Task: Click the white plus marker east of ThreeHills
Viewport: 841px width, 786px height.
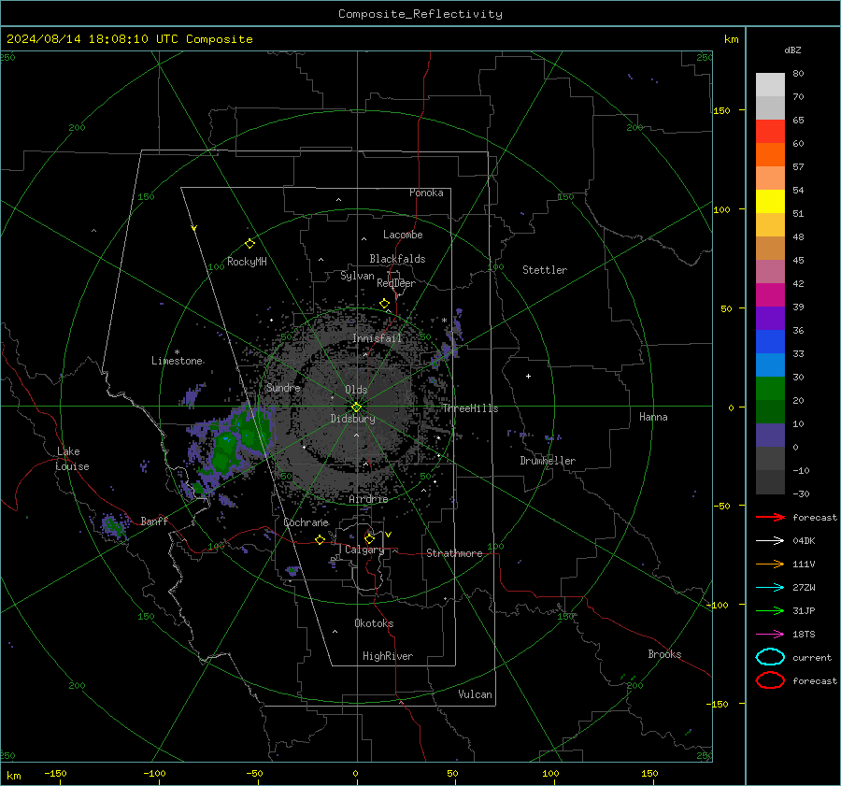Action: [528, 376]
